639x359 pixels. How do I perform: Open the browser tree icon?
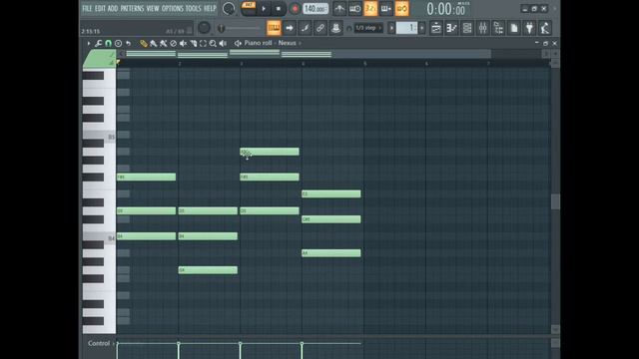[x=498, y=28]
